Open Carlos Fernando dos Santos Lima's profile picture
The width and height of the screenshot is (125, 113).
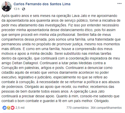click(7, 6)
